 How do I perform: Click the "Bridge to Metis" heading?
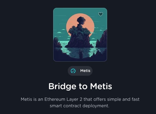(80, 86)
